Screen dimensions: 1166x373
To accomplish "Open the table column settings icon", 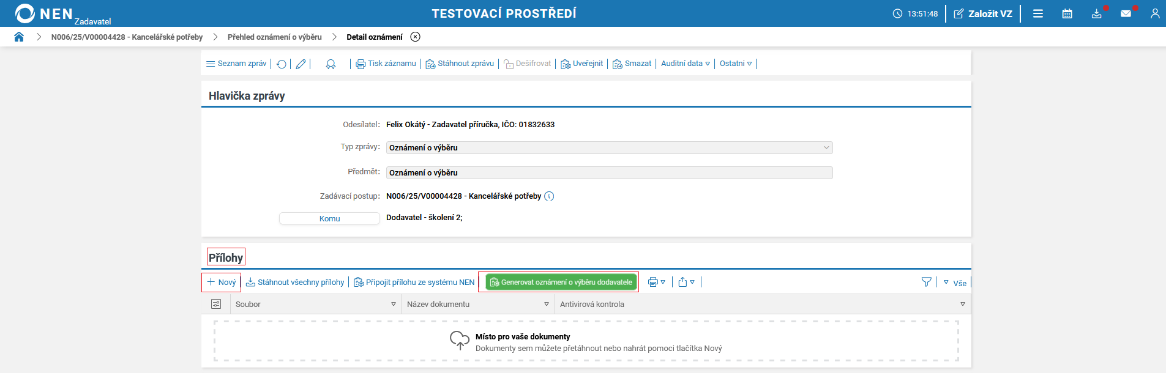I will [216, 304].
